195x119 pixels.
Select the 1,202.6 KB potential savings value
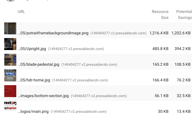coord(181,33)
